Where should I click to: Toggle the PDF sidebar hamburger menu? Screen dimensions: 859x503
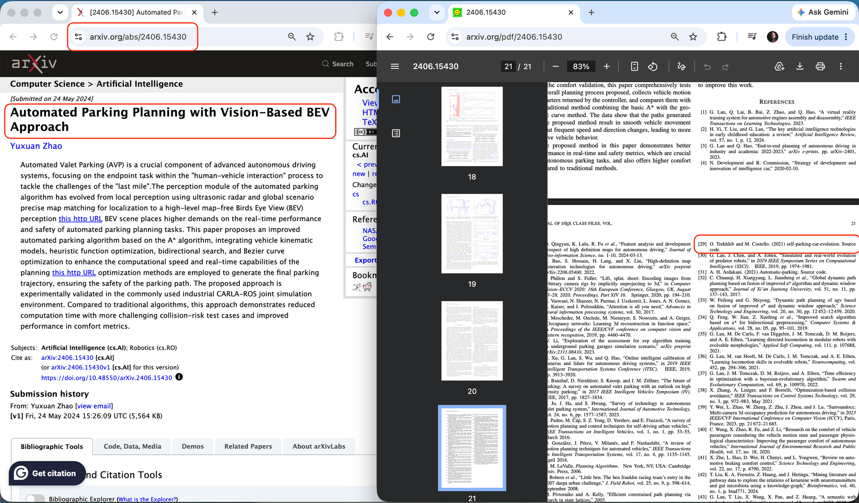[x=395, y=67]
